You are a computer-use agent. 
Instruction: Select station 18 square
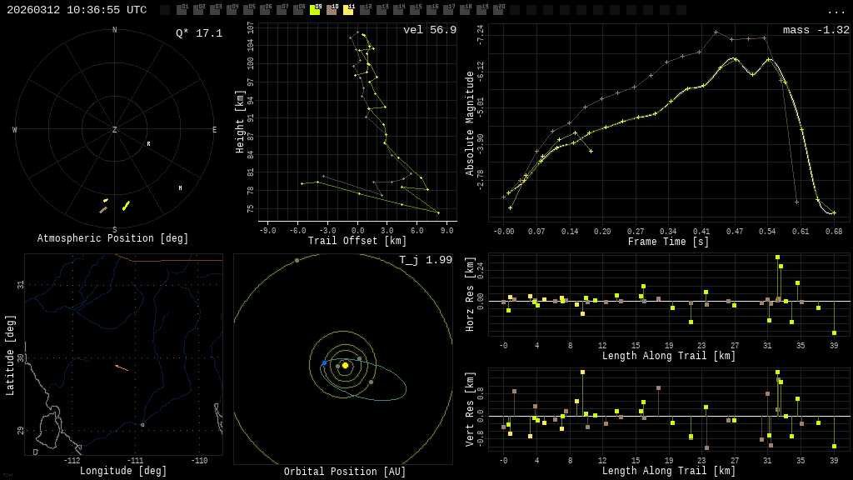[x=463, y=10]
